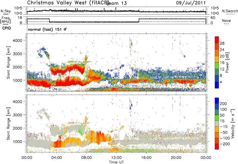Click the 'Time UT' axis title
Viewport: 238px width, 164px height.
(116, 162)
